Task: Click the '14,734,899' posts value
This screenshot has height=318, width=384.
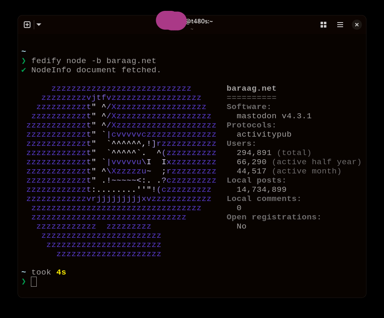Action: click(x=261, y=190)
